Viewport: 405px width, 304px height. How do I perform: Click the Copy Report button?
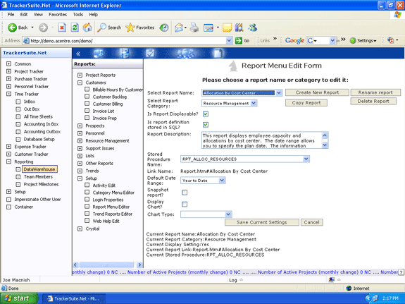306,103
